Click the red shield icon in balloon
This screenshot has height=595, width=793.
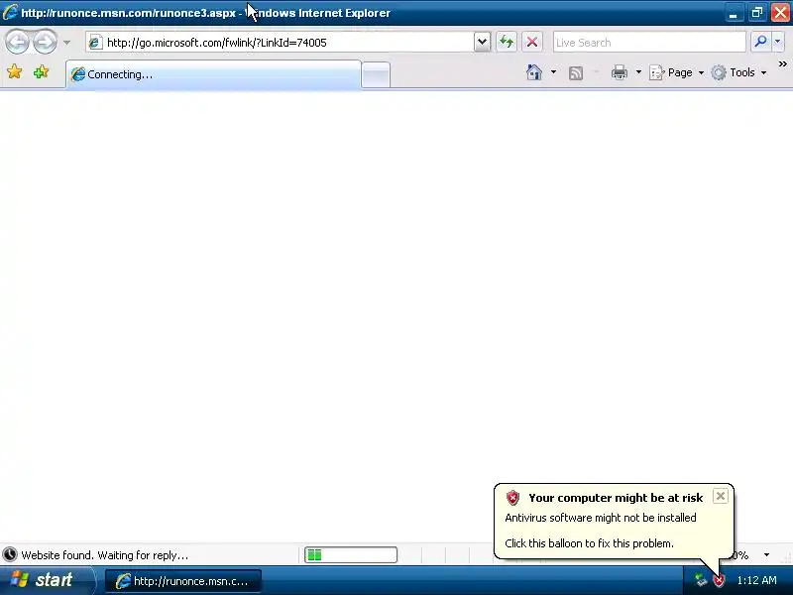coord(512,498)
